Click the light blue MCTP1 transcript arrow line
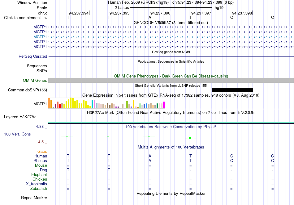The image size is (294, 205). point(171,37)
